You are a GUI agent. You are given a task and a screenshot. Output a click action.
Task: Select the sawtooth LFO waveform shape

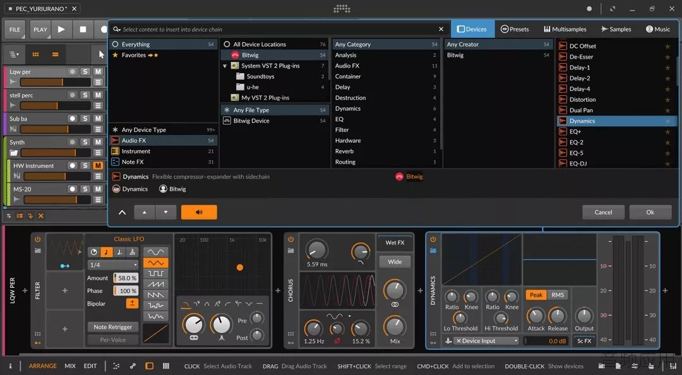tap(155, 284)
